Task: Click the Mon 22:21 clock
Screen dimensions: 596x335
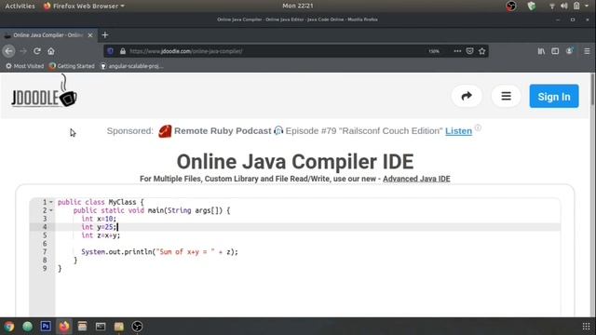Action: (298, 7)
